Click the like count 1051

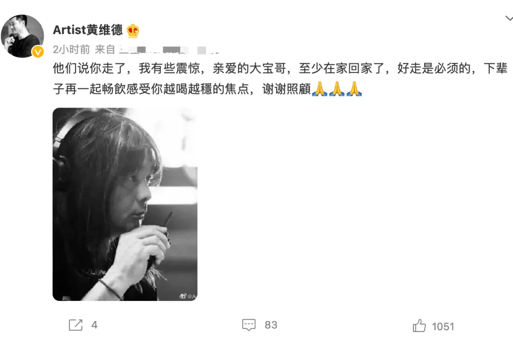pos(443,327)
